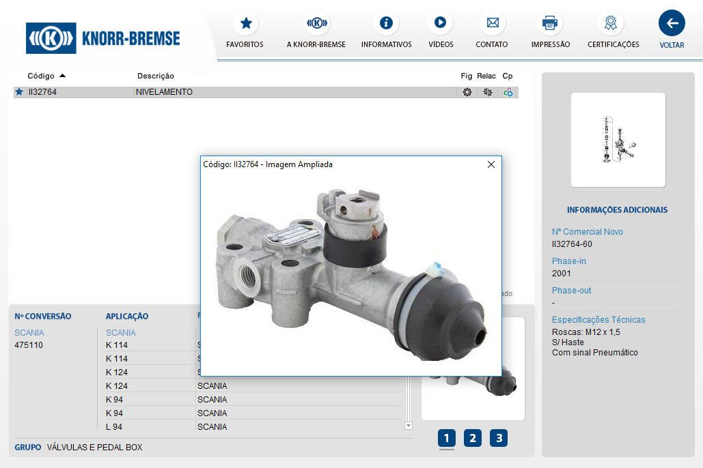Image resolution: width=703 pixels, height=468 pixels.
Task: Click the A Knorr-Bremse logo icon
Action: point(316,23)
